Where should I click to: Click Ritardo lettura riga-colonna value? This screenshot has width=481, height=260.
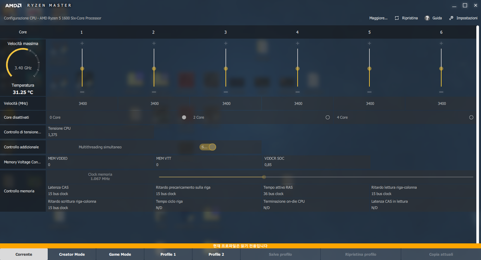click(381, 194)
